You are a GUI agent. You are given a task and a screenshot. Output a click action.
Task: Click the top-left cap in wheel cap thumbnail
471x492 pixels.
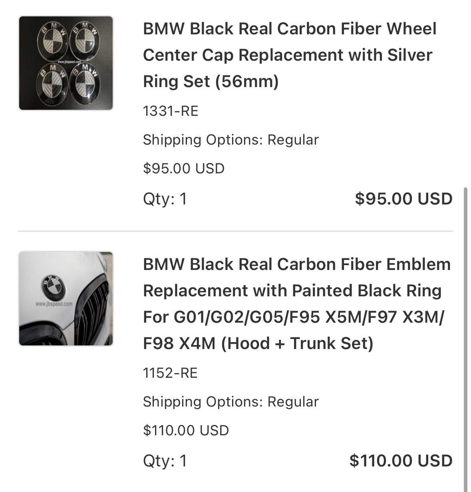[51, 38]
